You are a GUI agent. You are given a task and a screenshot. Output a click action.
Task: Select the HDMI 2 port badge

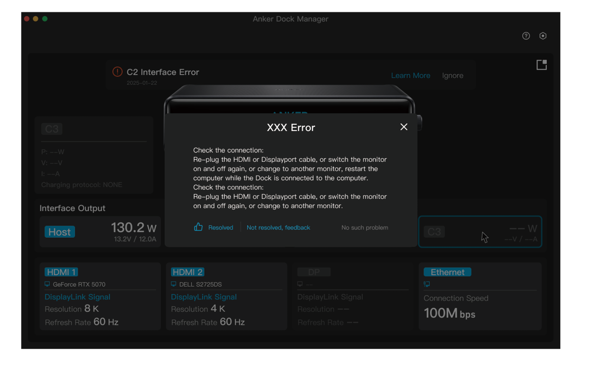click(188, 272)
